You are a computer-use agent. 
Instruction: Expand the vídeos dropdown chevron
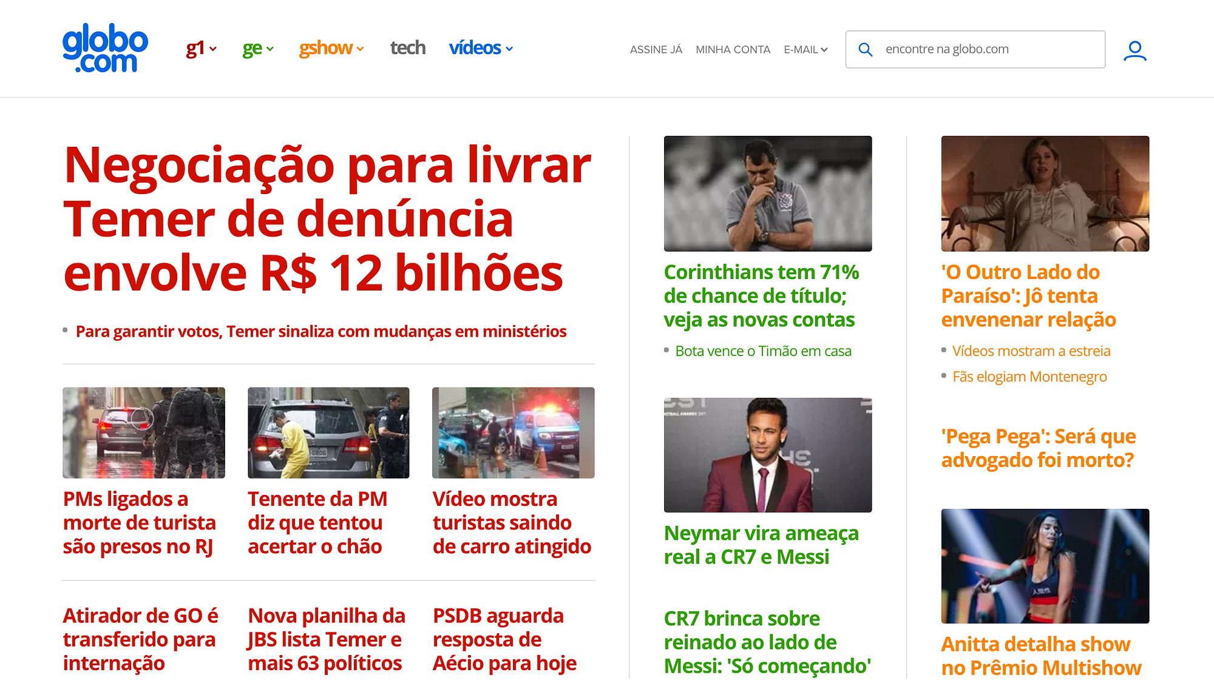(x=509, y=49)
